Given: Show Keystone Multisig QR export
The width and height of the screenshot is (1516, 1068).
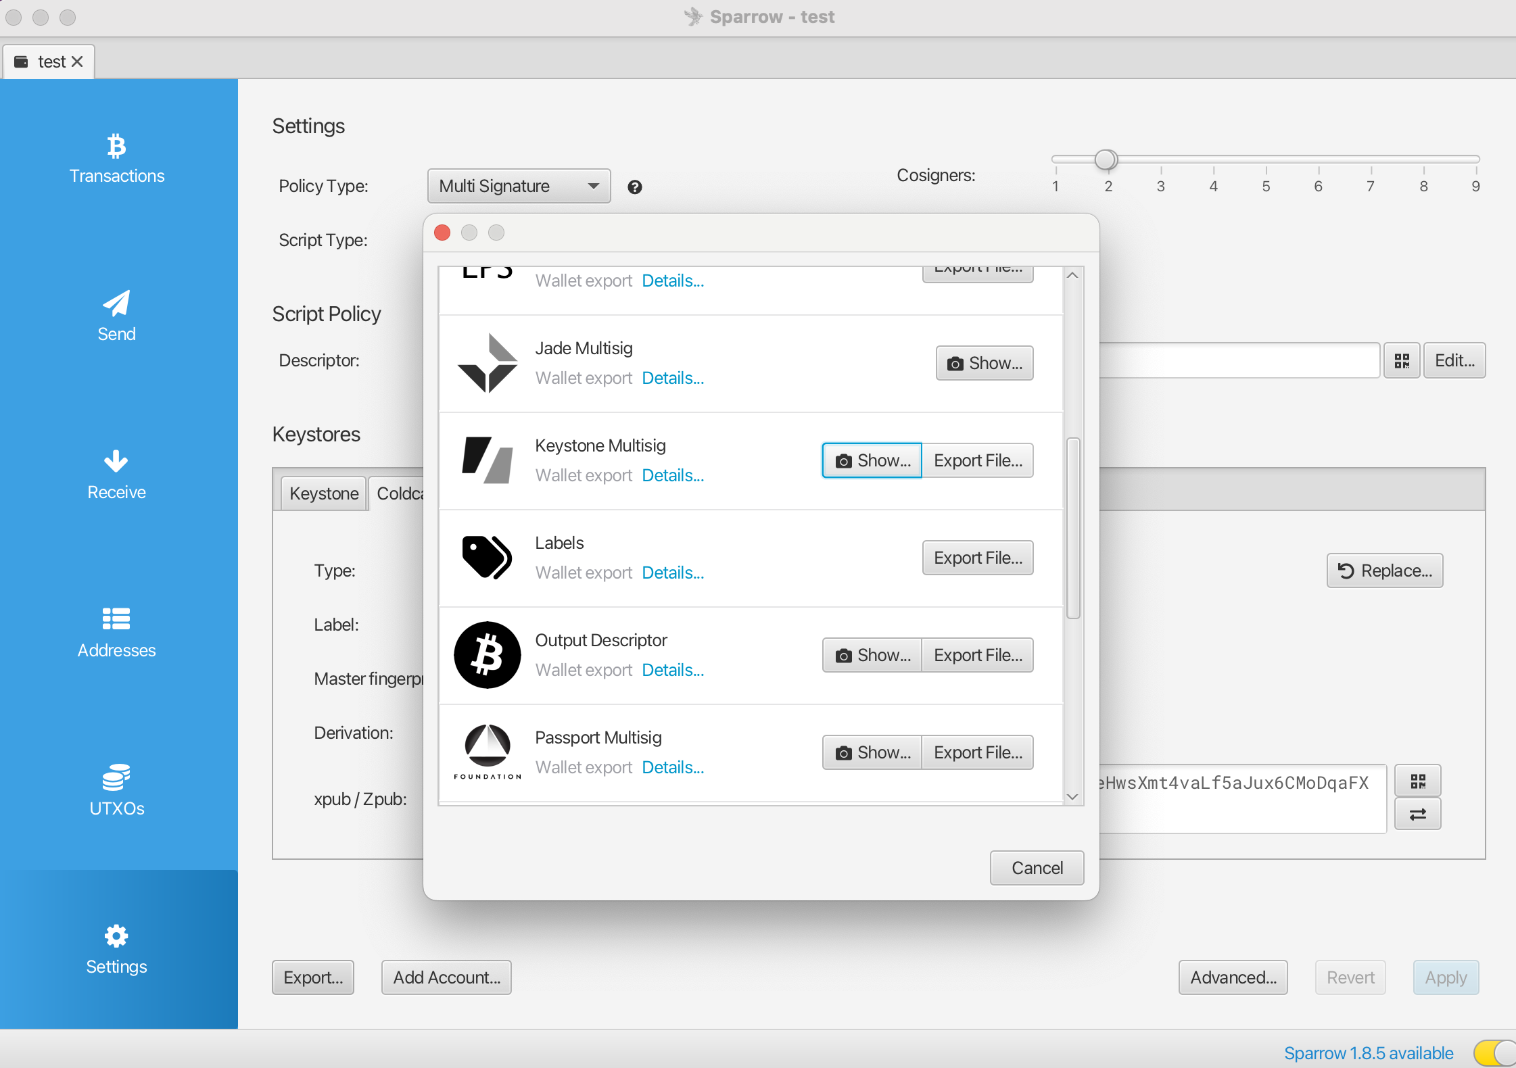Looking at the screenshot, I should coord(872,461).
